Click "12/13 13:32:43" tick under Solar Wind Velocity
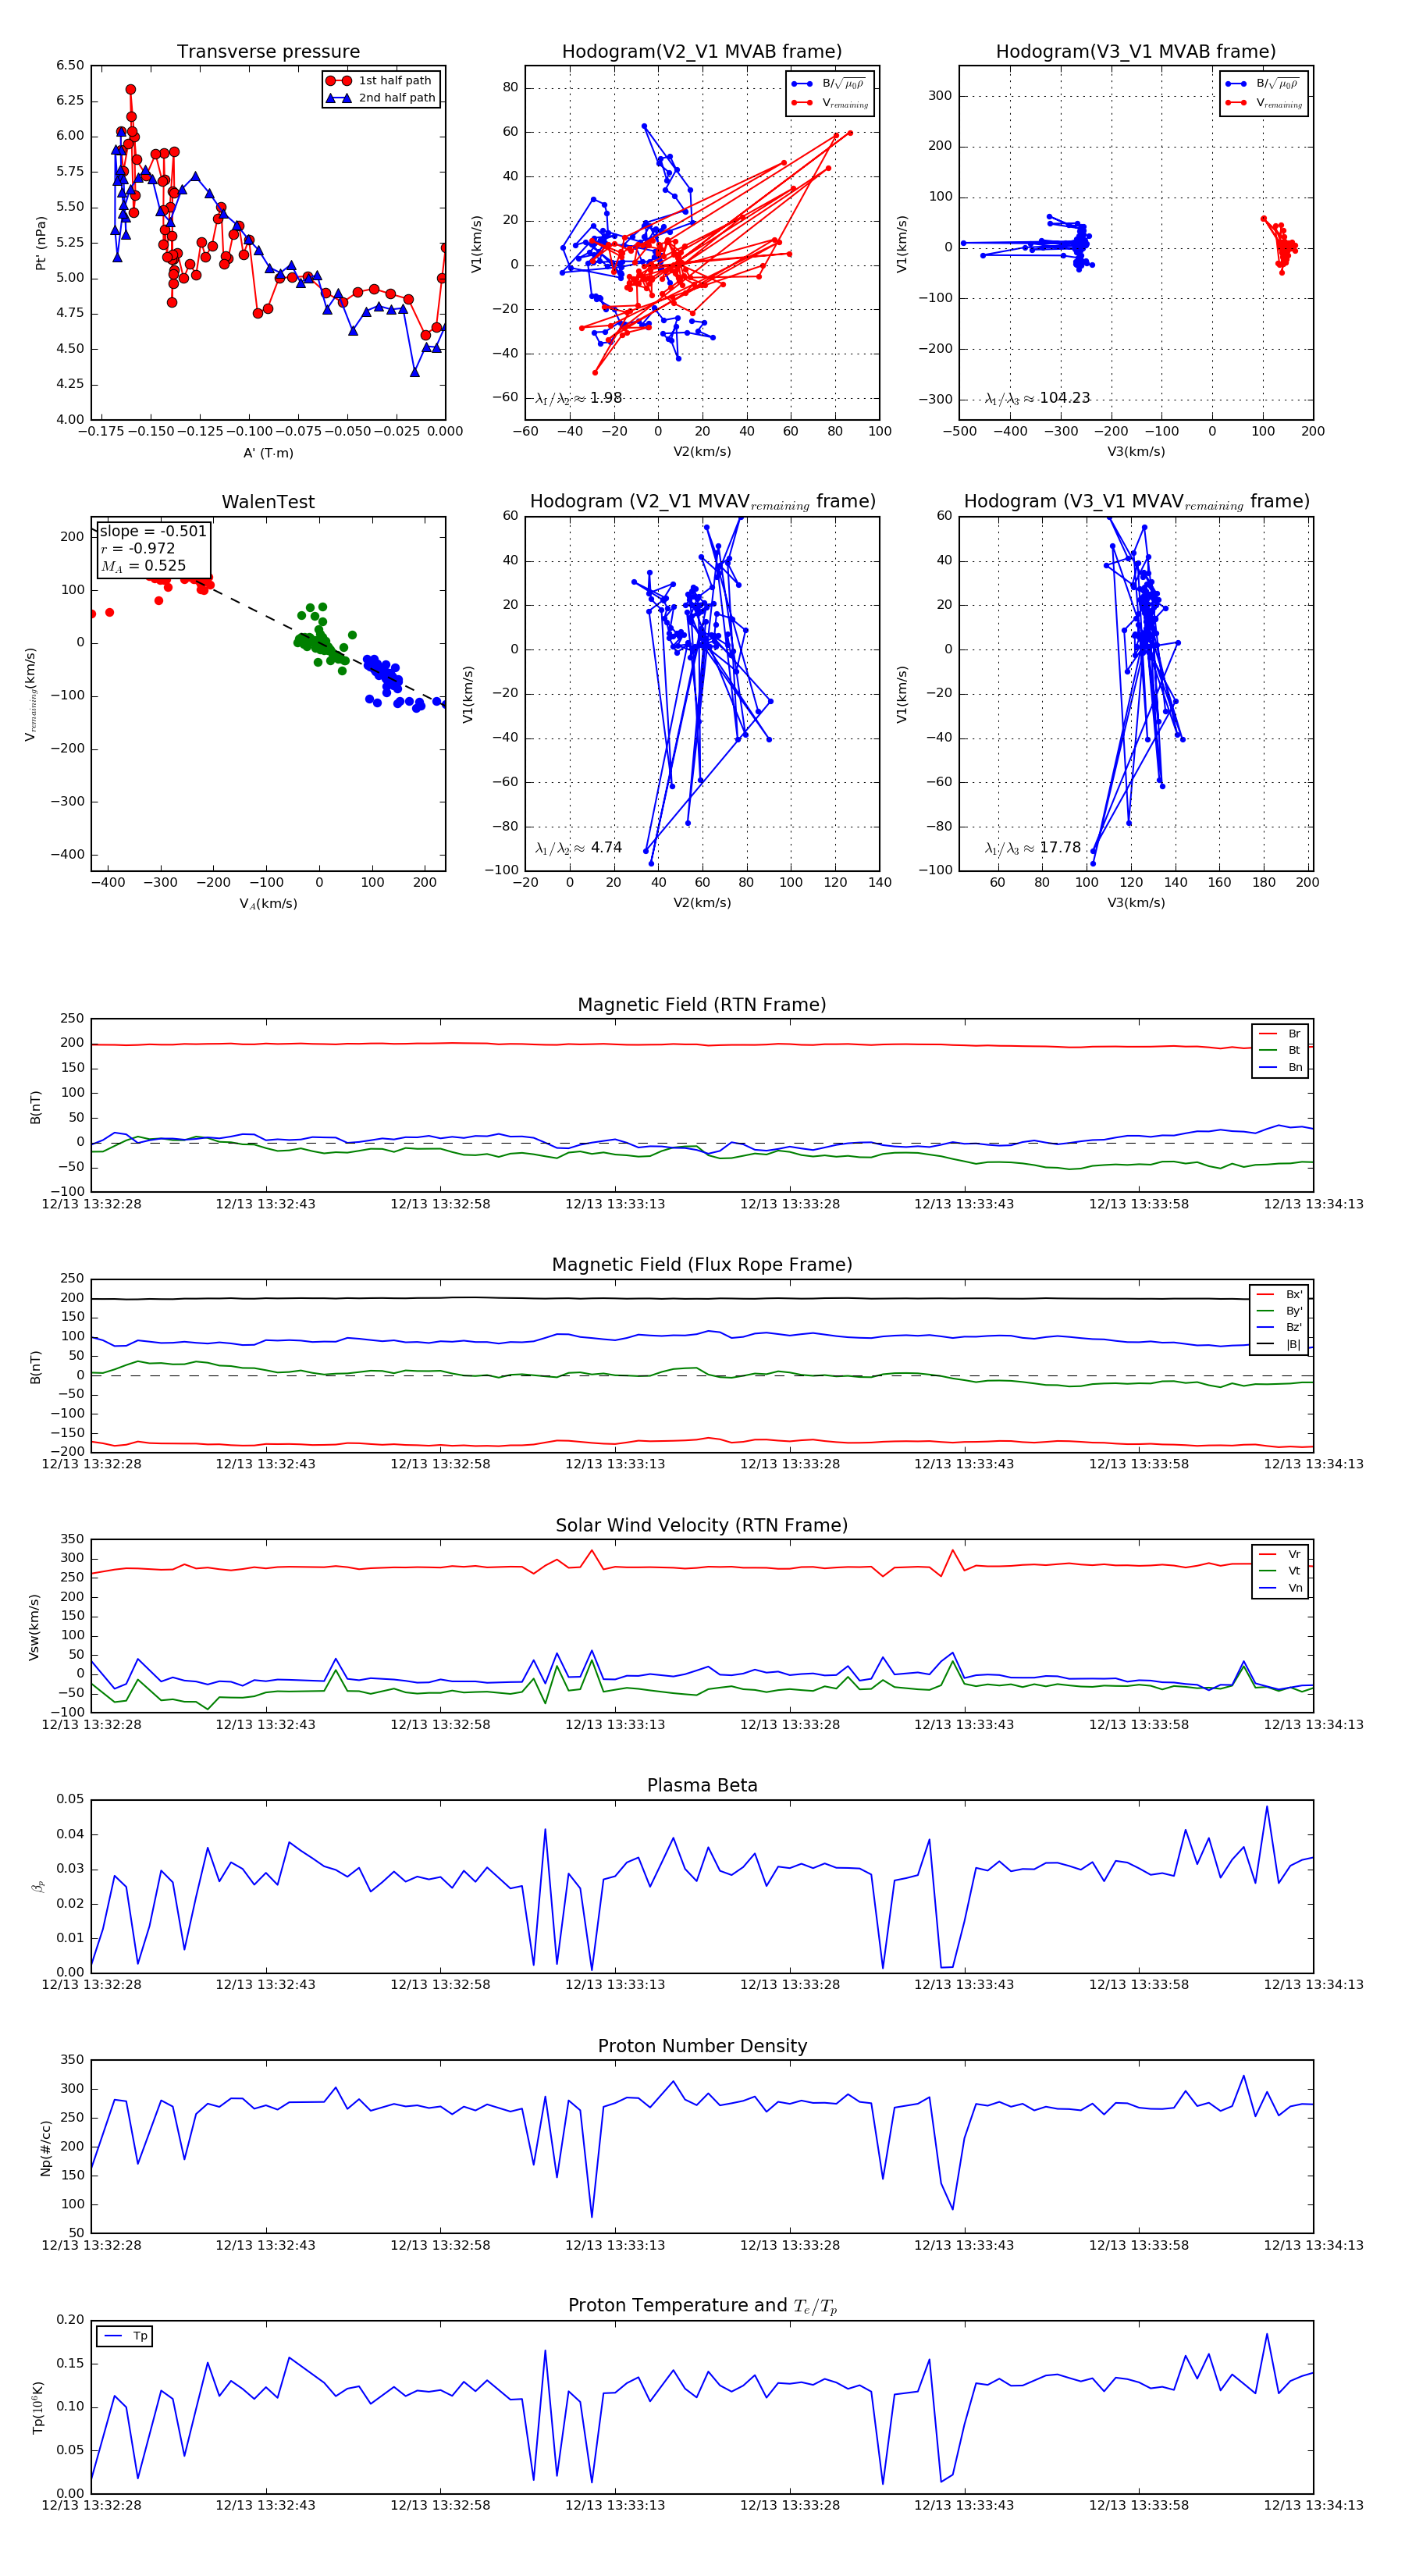The image size is (1405, 2576). click(265, 1724)
